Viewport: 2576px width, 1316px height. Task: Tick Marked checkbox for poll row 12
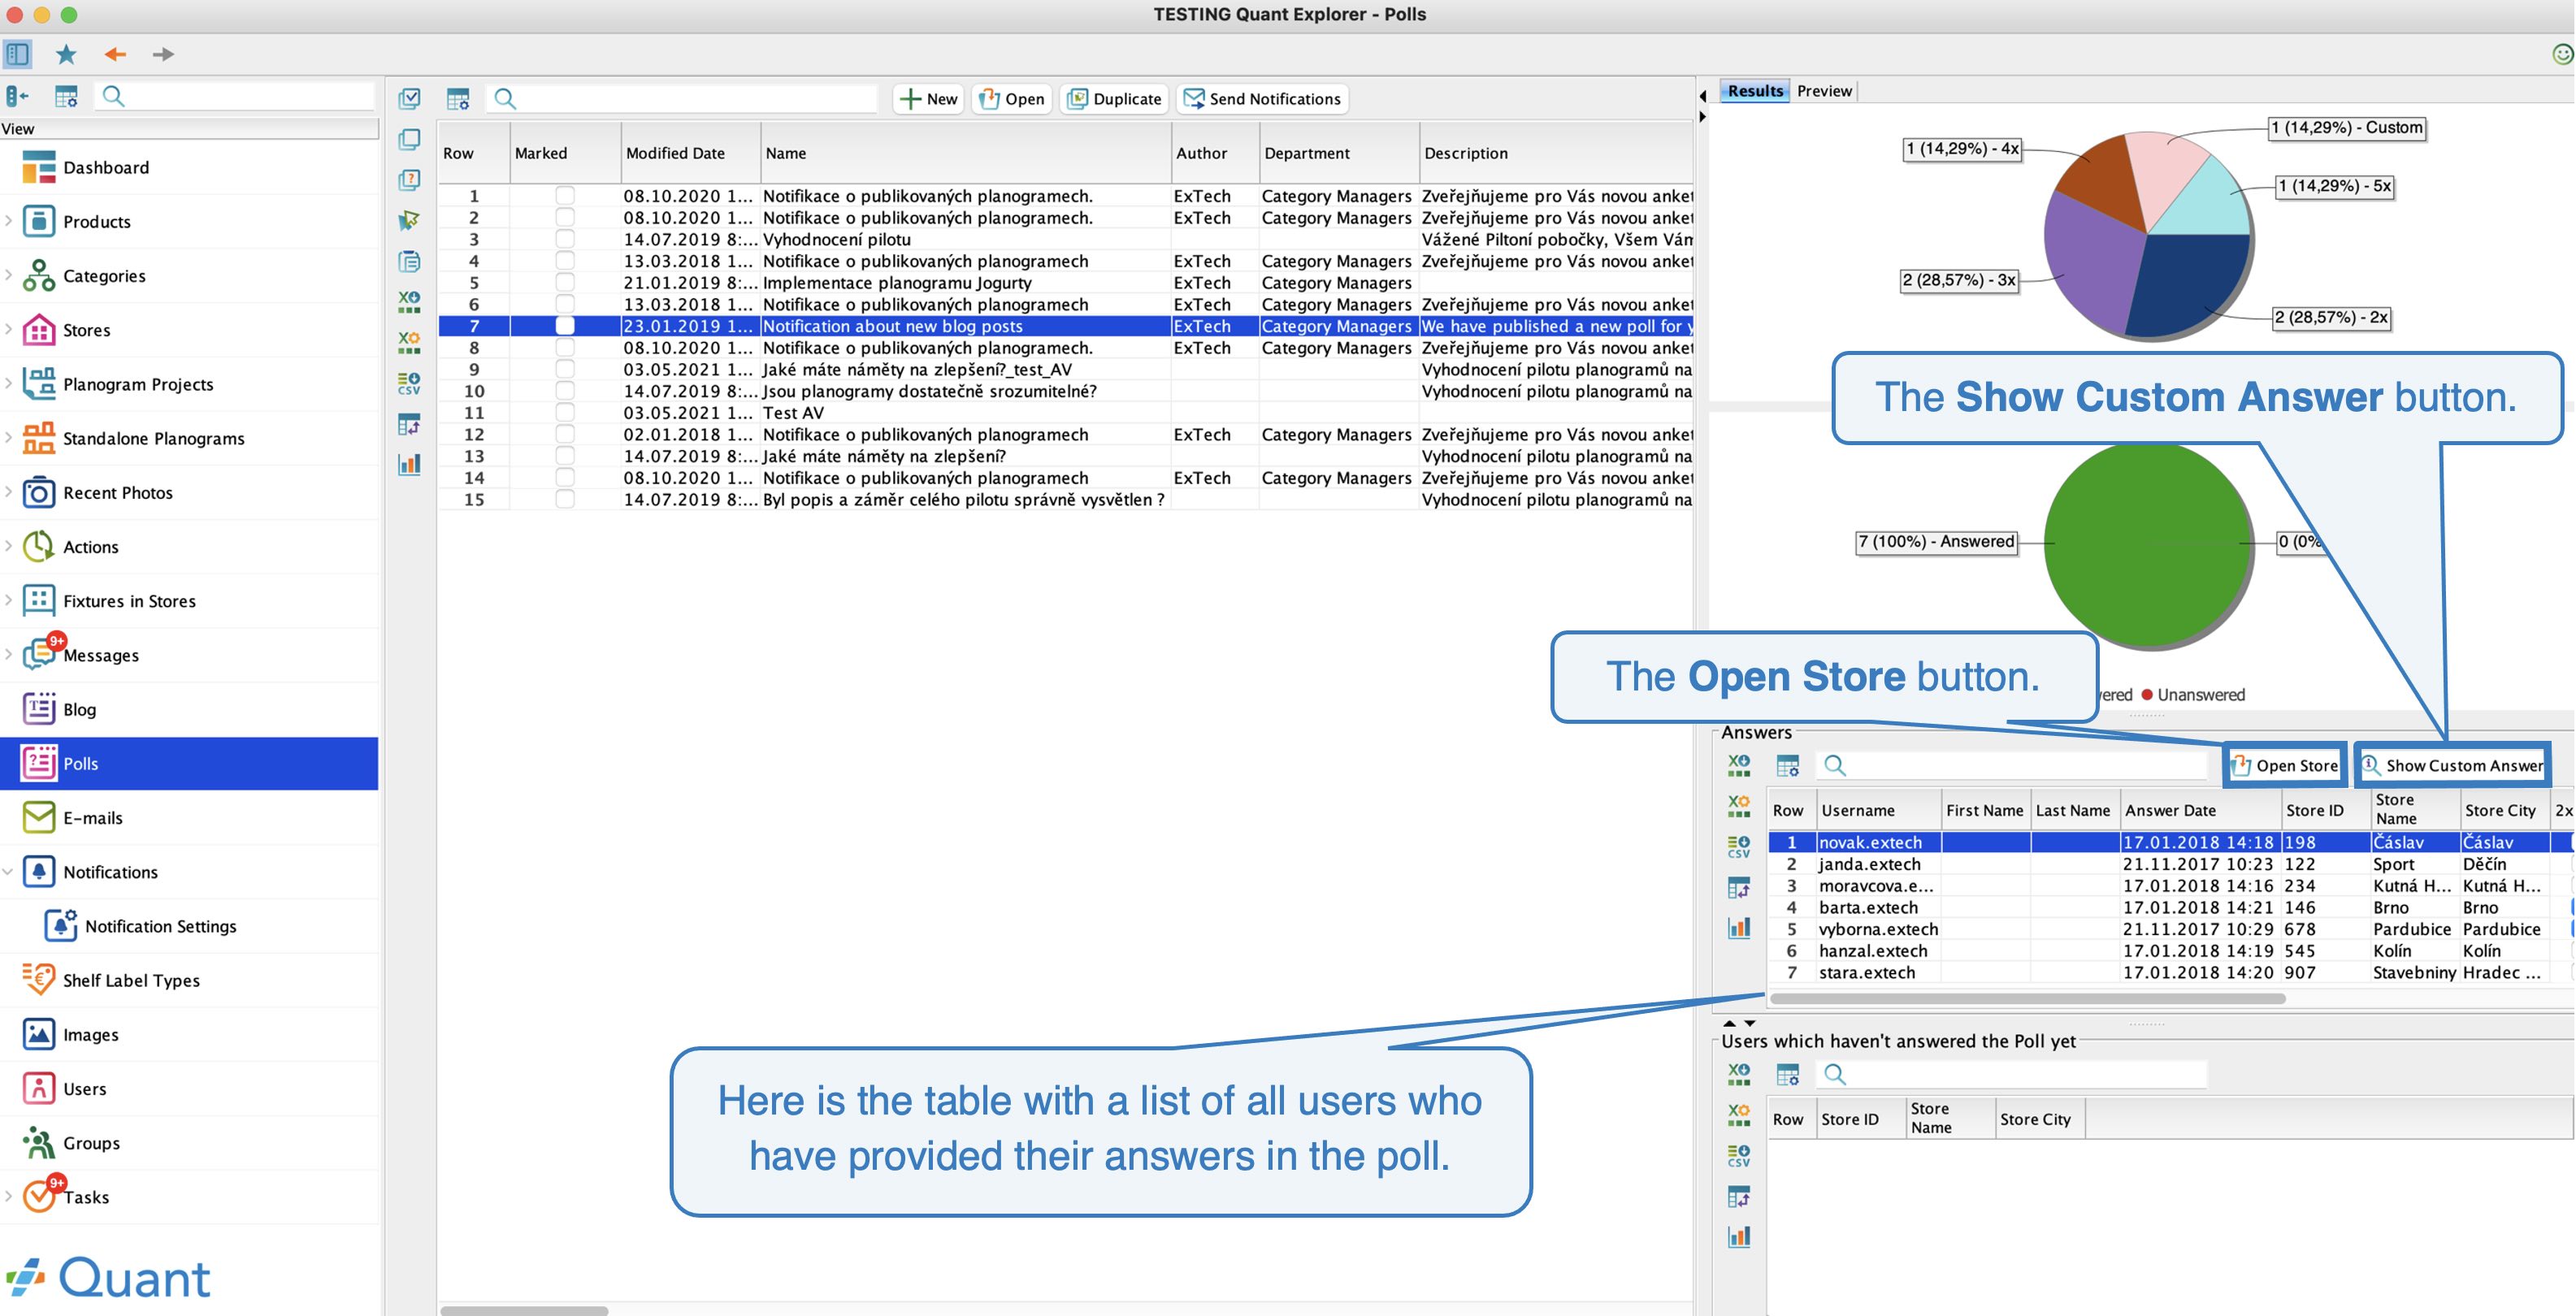point(565,434)
